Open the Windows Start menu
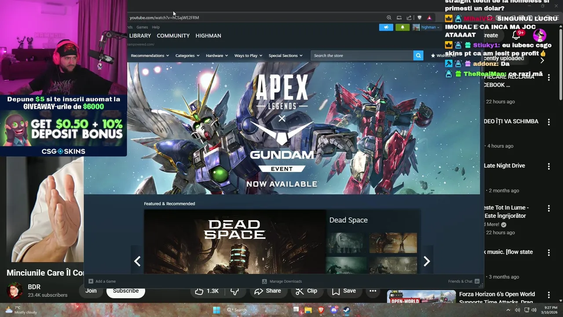This screenshot has width=563, height=317. [216, 310]
